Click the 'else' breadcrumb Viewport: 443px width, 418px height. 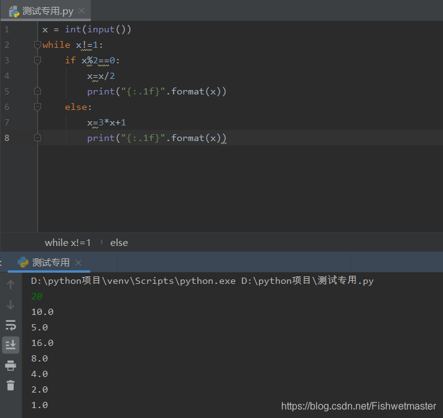click(119, 243)
